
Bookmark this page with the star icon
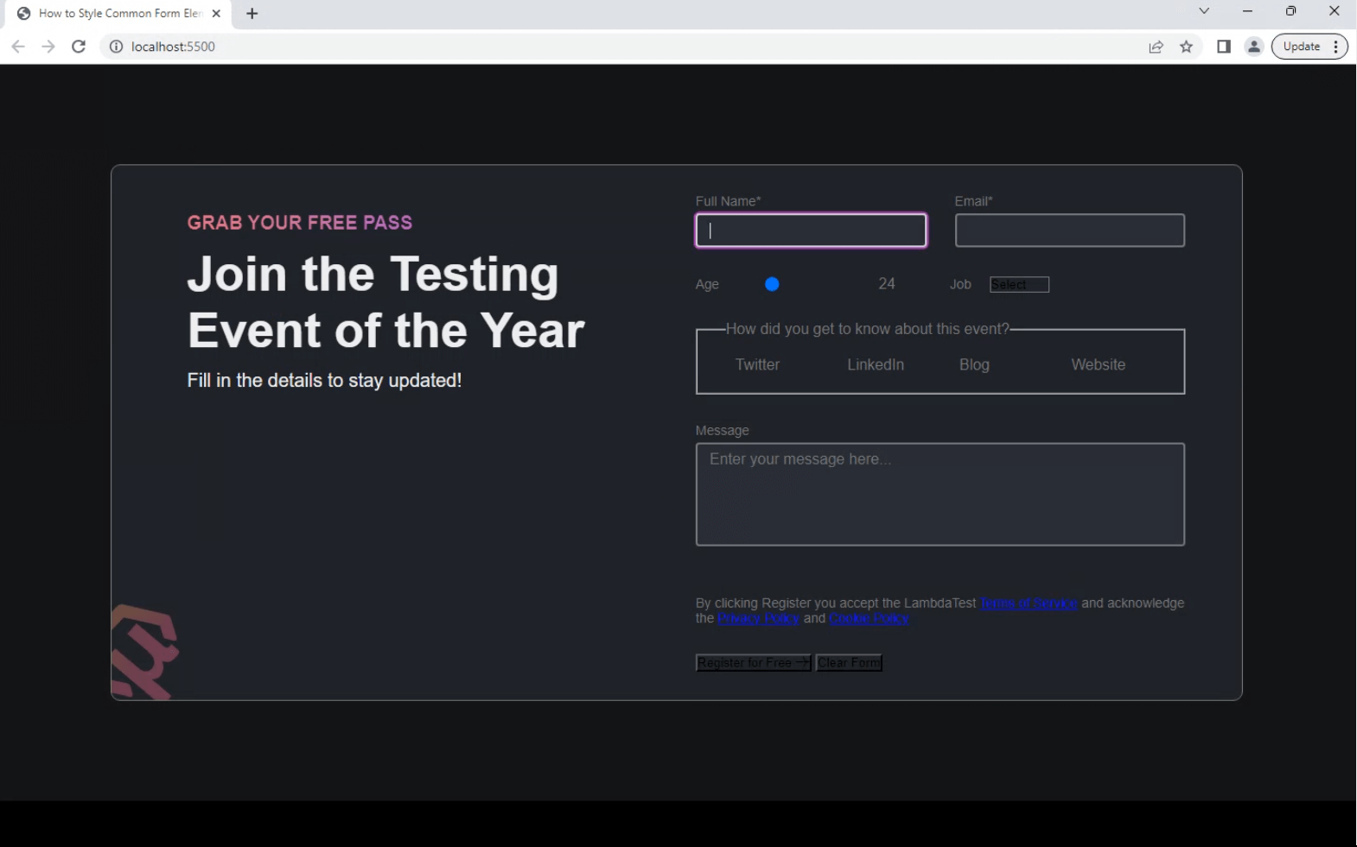pos(1187,47)
